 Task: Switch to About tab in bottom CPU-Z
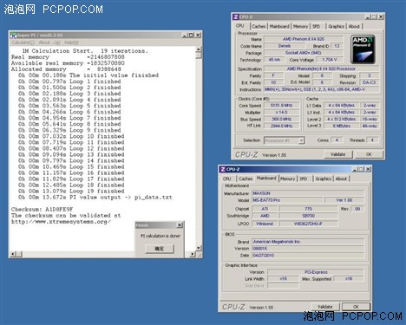(x=341, y=179)
